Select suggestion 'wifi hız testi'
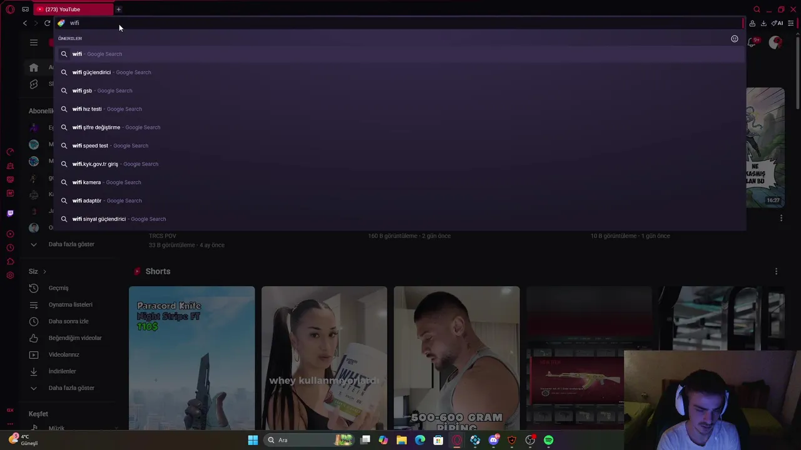This screenshot has width=801, height=450. click(x=400, y=109)
